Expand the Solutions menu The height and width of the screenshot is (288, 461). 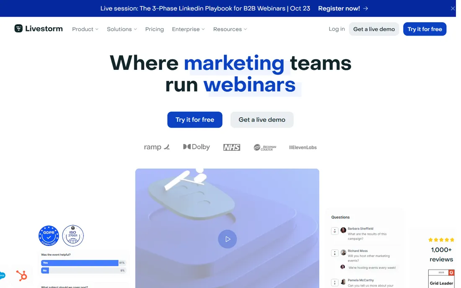point(122,29)
